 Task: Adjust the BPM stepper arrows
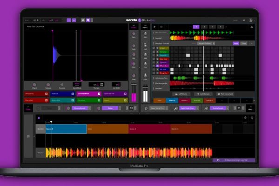click(x=38, y=20)
